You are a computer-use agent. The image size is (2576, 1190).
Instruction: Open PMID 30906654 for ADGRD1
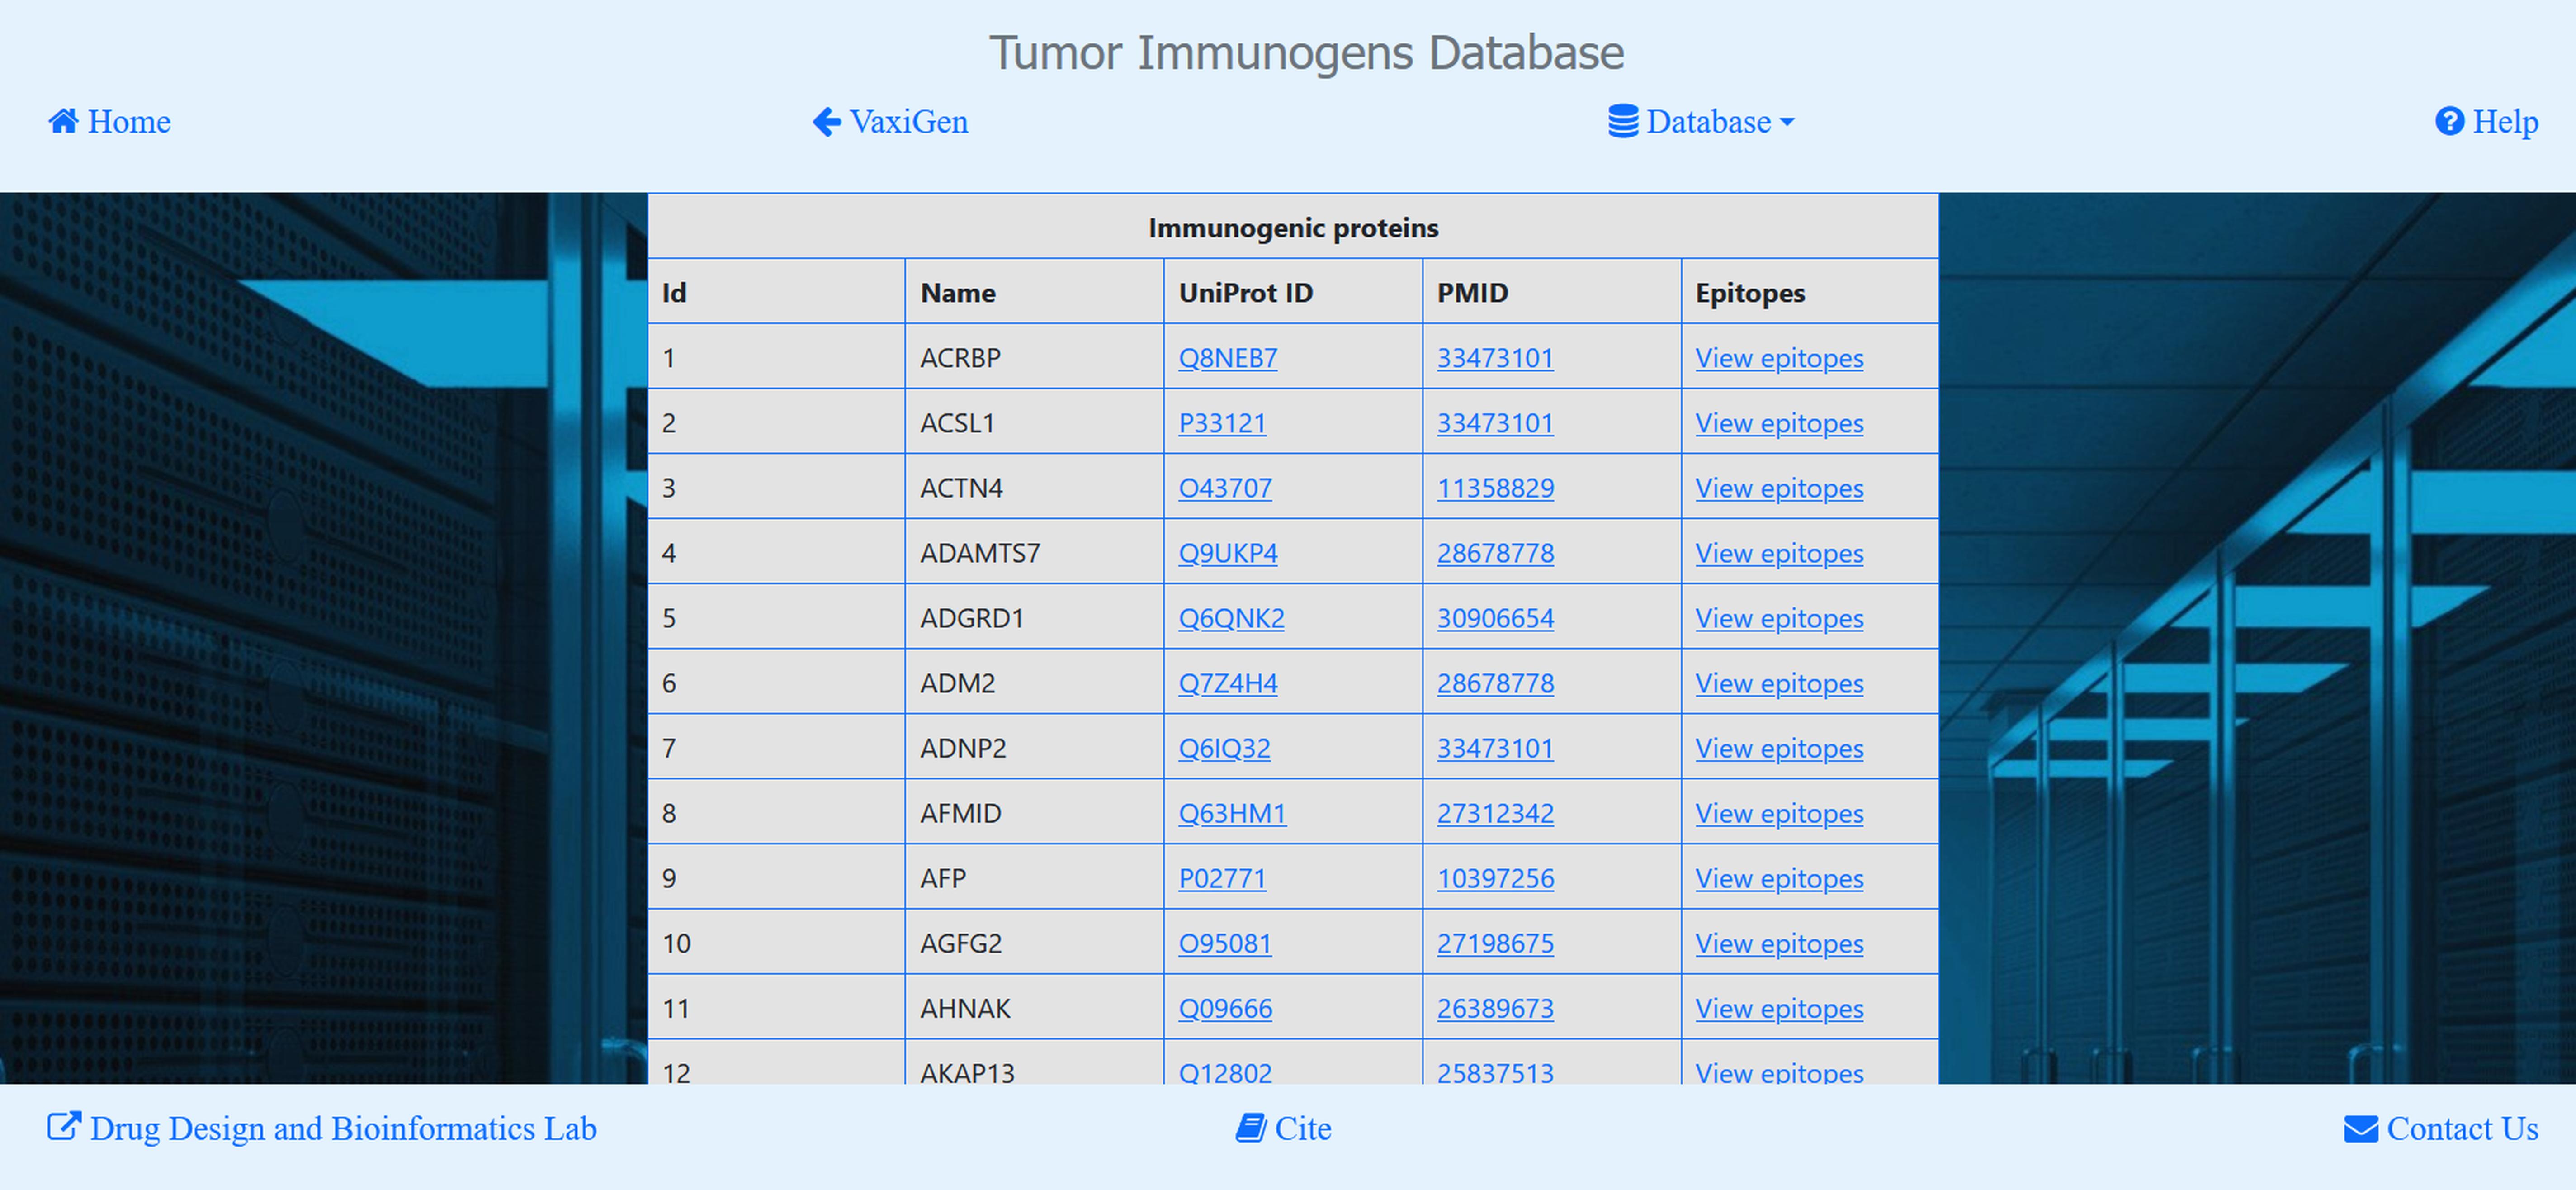pyautogui.click(x=1495, y=618)
